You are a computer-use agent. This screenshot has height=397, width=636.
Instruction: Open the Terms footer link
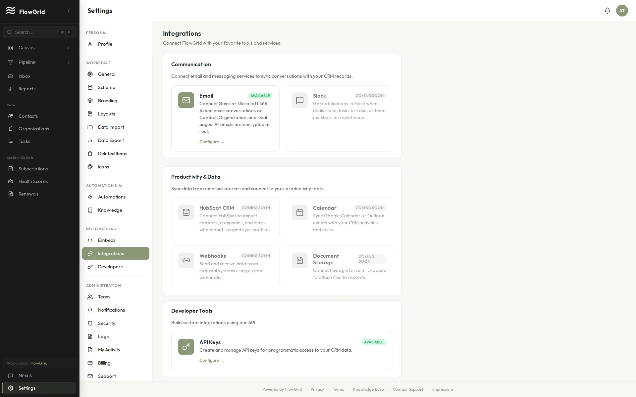338,389
